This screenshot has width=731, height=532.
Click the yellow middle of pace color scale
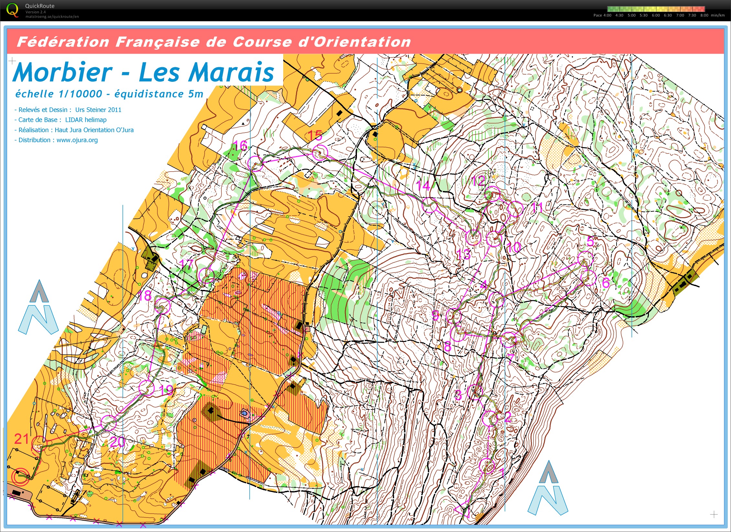coord(656,9)
